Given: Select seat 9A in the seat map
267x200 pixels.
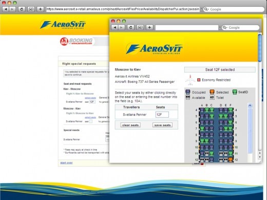Looking at the screenshot, I should [x=202, y=141].
